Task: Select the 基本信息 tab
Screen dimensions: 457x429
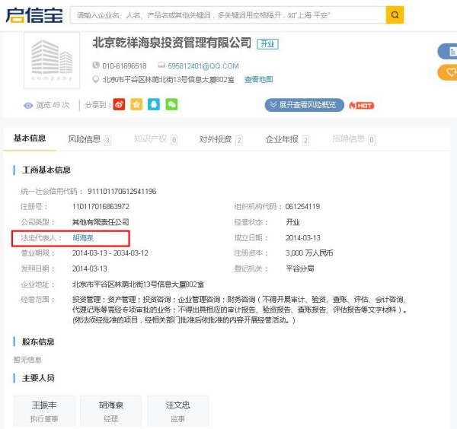Action: coord(30,138)
